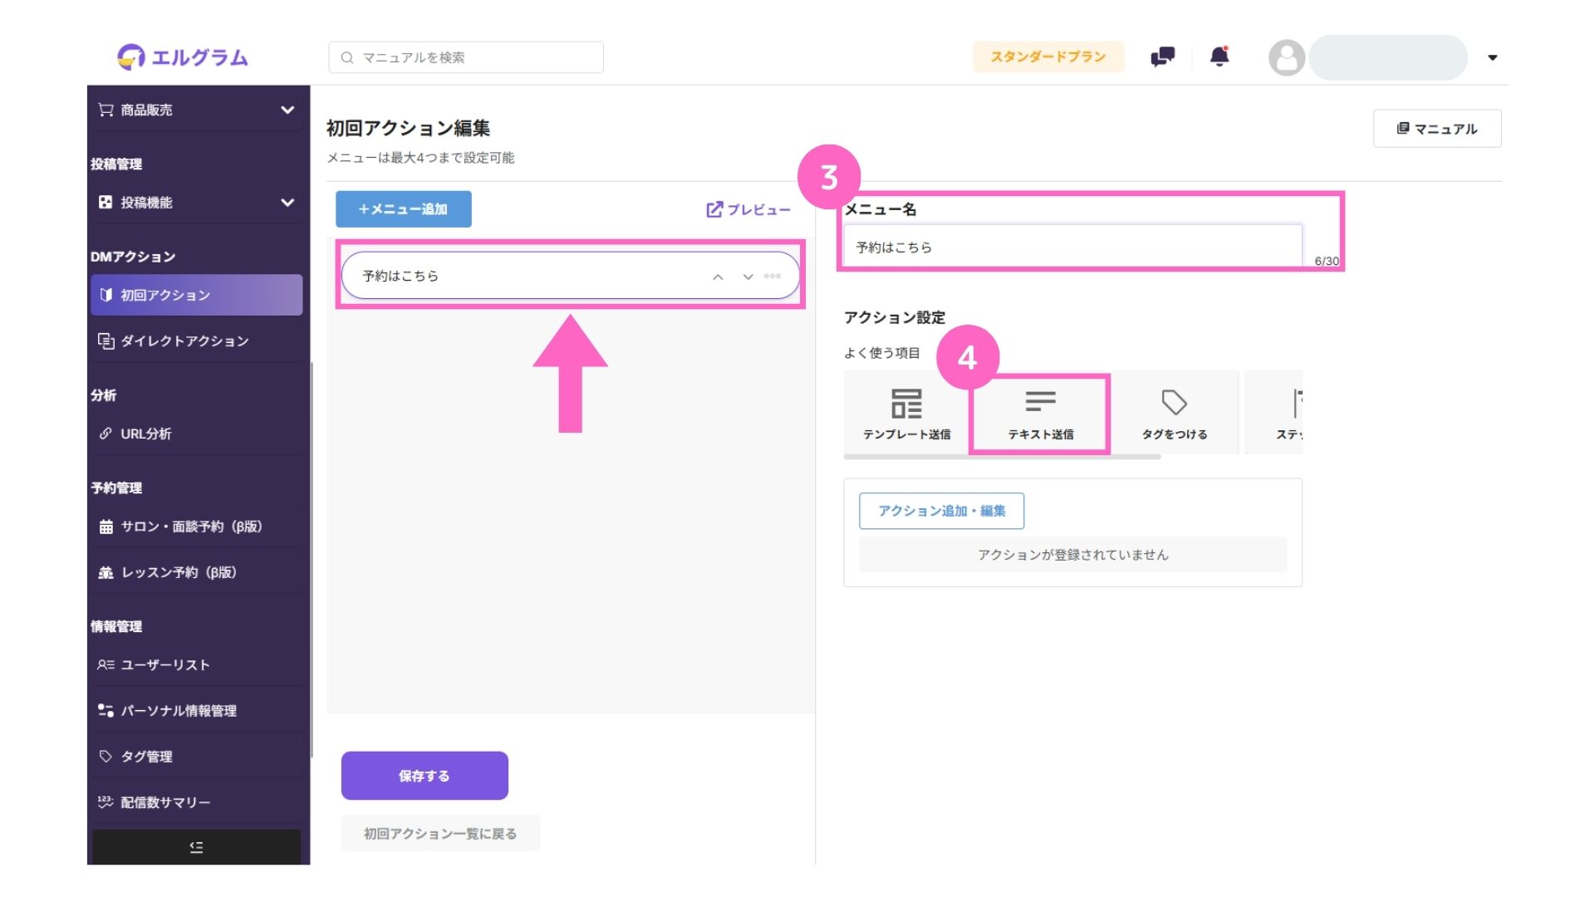Open タグ管理 in the sidebar
This screenshot has height=897, width=1595.
tap(196, 757)
